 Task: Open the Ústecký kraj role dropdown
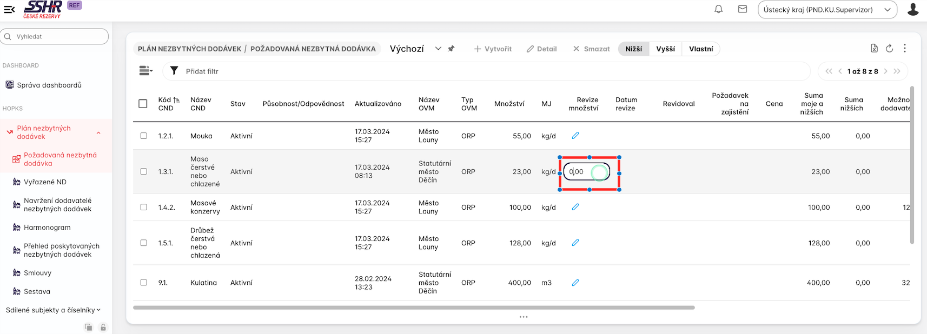[x=827, y=10]
